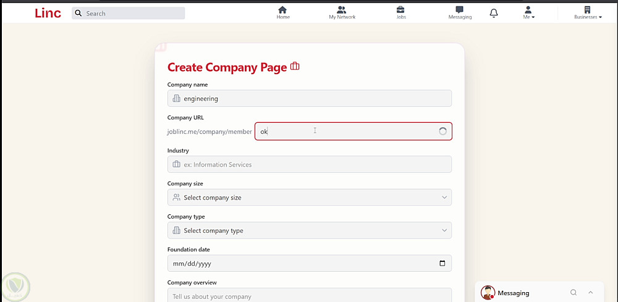The image size is (618, 302).
Task: Open the Businesses dropdown menu
Action: 587,13
